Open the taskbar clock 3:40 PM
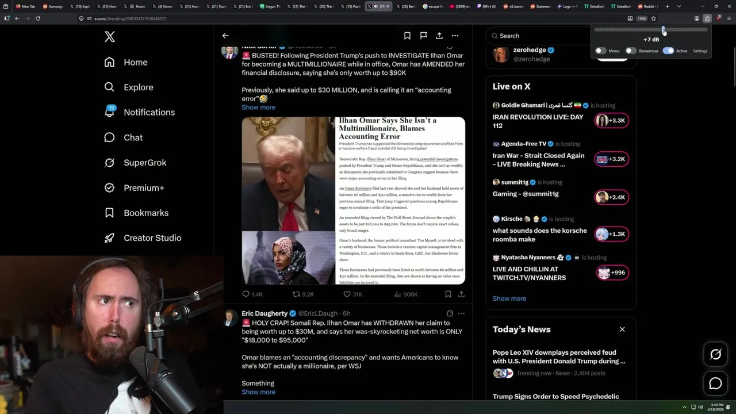 [x=715, y=407]
